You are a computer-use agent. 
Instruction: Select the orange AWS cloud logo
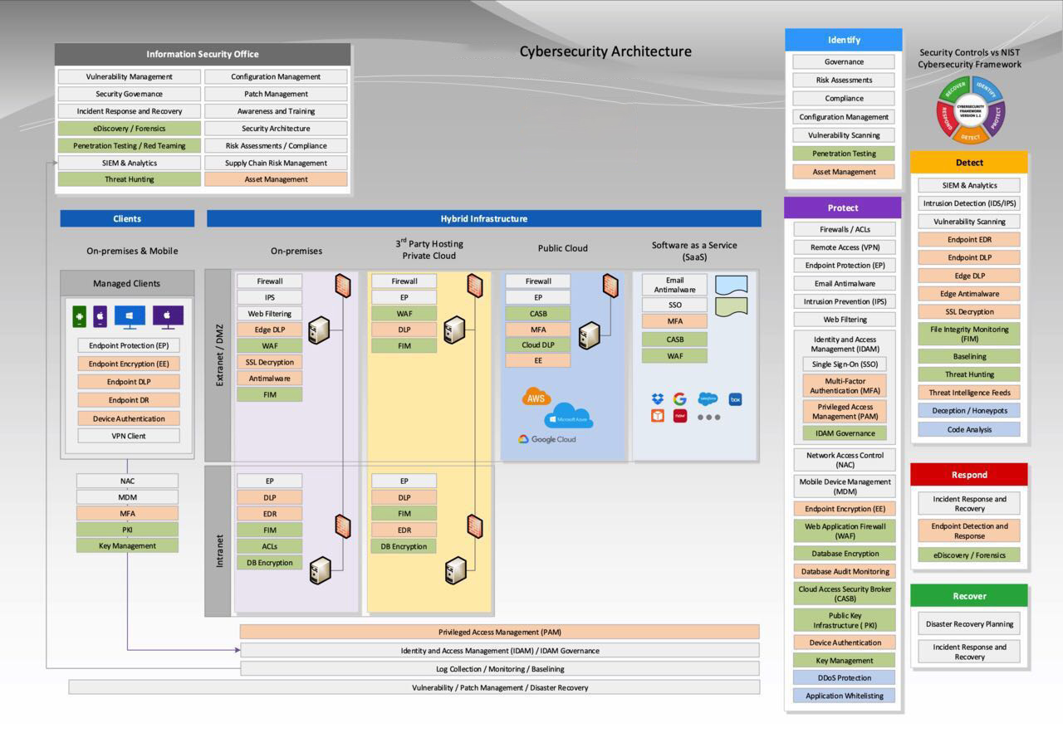click(x=536, y=398)
